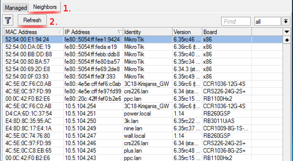Switch to the Managed tab

[16, 8]
